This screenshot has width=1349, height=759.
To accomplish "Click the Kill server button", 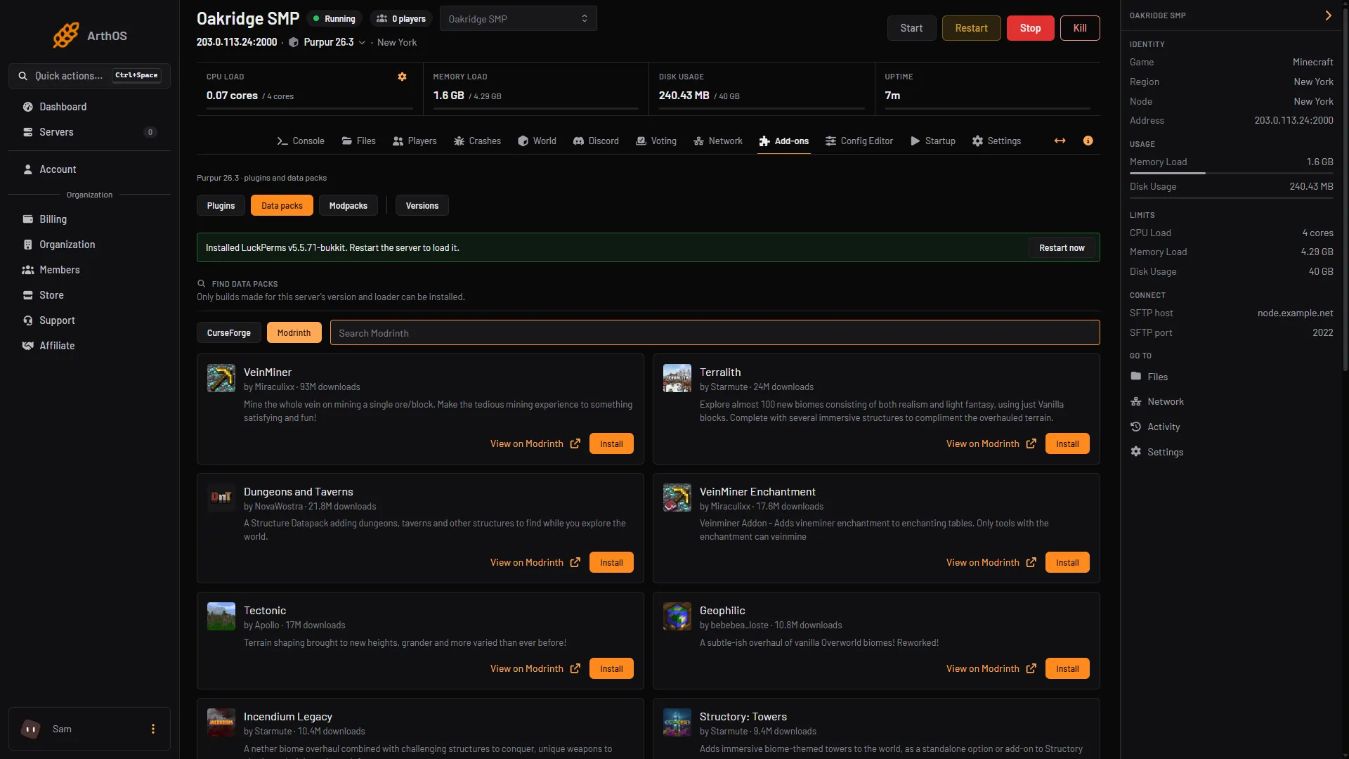I will pyautogui.click(x=1080, y=28).
